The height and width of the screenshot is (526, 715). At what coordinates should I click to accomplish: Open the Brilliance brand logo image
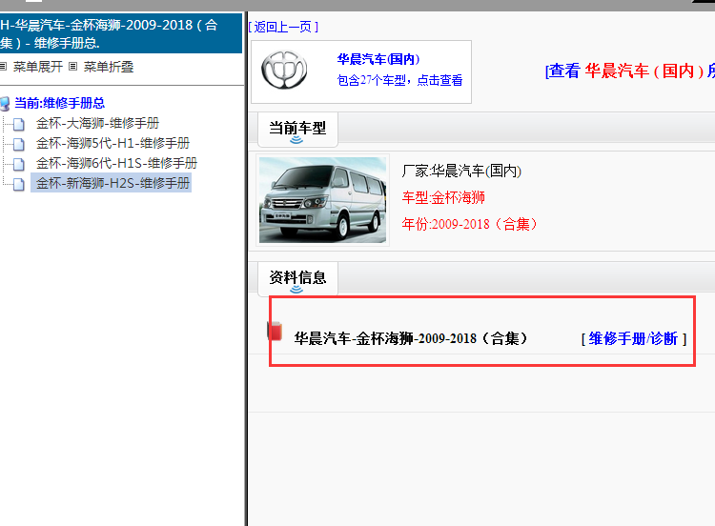click(284, 70)
